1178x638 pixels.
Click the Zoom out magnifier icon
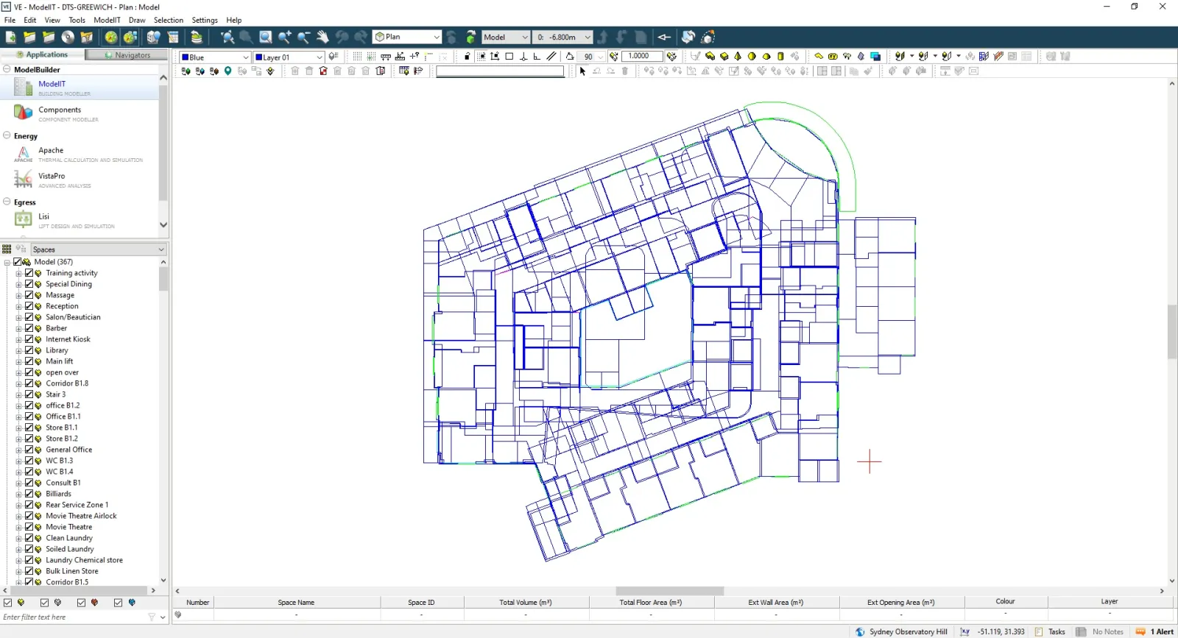pyautogui.click(x=303, y=37)
